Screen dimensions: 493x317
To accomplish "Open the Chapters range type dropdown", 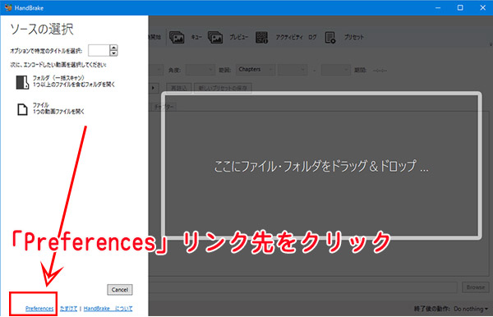I will (256, 70).
